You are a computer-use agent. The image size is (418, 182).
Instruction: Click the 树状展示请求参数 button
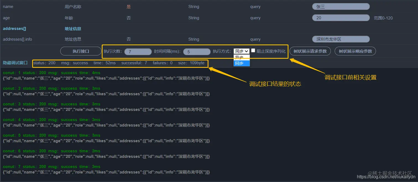coord(310,51)
